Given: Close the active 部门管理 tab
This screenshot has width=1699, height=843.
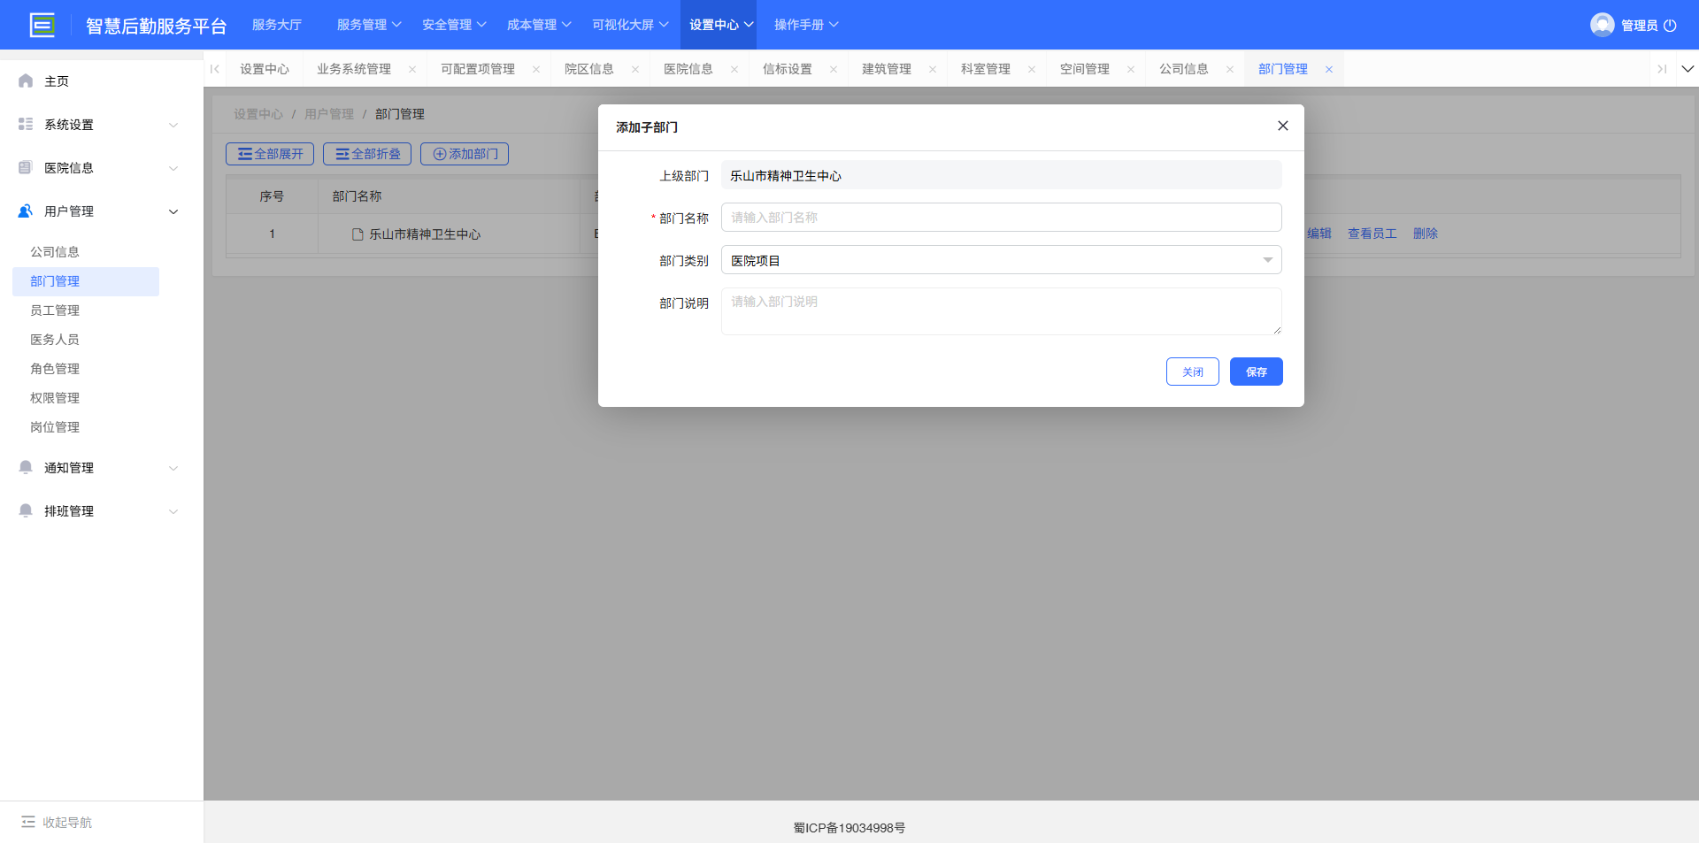Looking at the screenshot, I should pyautogui.click(x=1329, y=69).
